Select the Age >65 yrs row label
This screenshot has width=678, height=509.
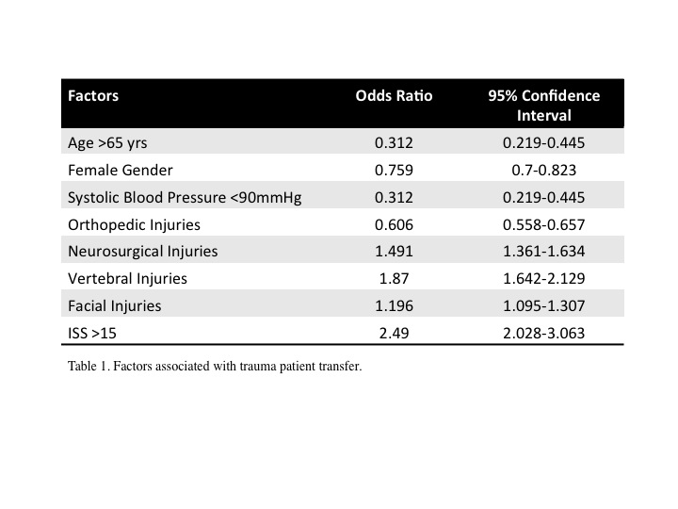pos(107,143)
